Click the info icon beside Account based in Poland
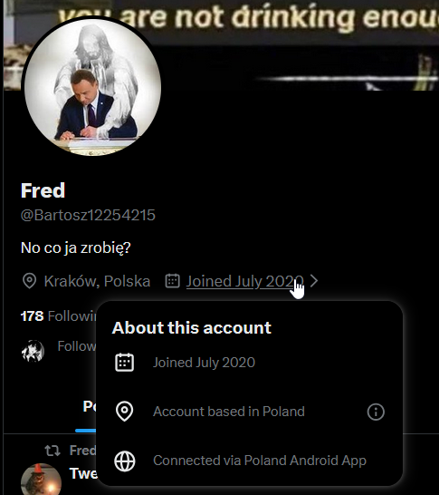The width and height of the screenshot is (439, 495). click(x=376, y=412)
